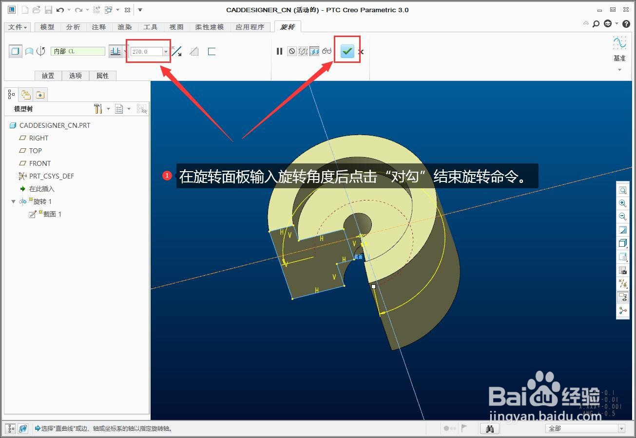Click the open file icon
This screenshot has width=636, height=438.
point(37,10)
